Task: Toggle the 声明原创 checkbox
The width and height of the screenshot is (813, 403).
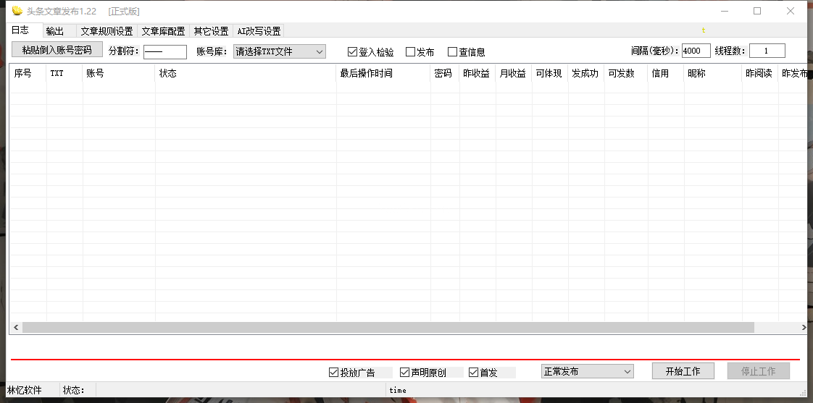Action: pyautogui.click(x=405, y=373)
